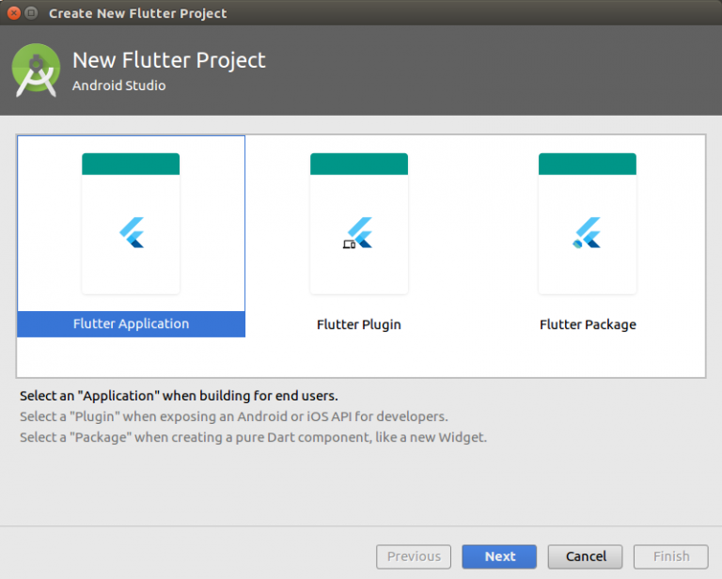Viewport: 722px width, 579px height.
Task: Click the gray window button beside close
Action: click(31, 13)
